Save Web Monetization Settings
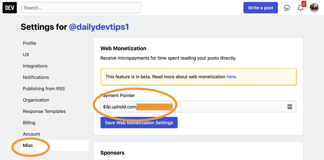 tap(139, 123)
